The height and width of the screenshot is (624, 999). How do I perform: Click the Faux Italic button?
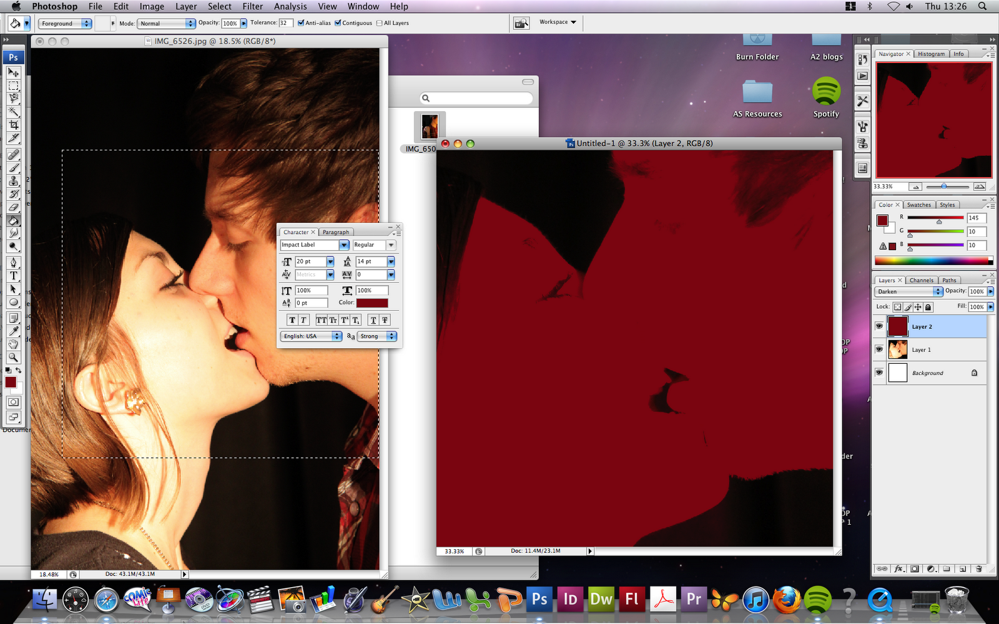coord(303,320)
